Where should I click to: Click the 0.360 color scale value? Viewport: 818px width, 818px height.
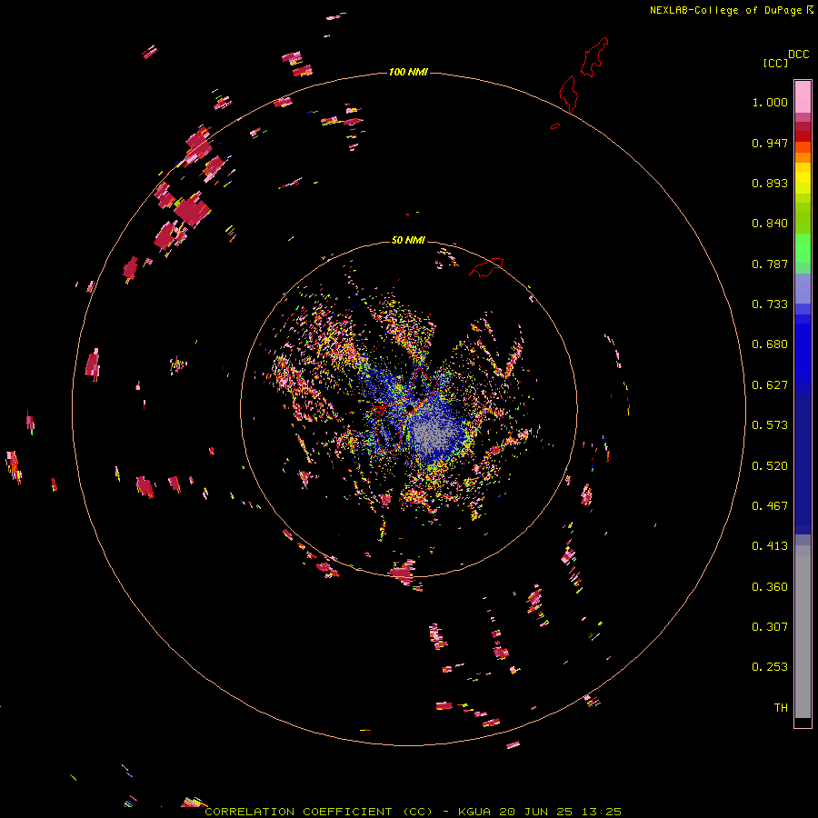(770, 587)
